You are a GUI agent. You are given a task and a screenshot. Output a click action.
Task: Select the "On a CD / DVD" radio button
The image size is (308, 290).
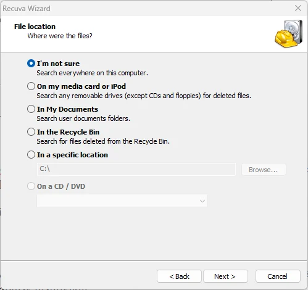pyautogui.click(x=31, y=186)
